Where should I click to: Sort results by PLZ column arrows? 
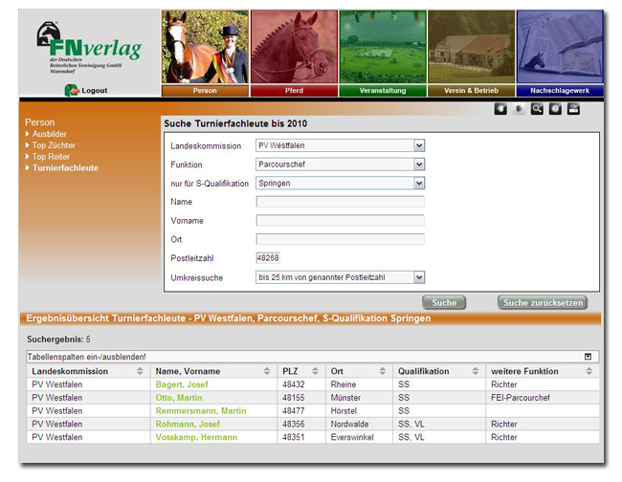(316, 371)
